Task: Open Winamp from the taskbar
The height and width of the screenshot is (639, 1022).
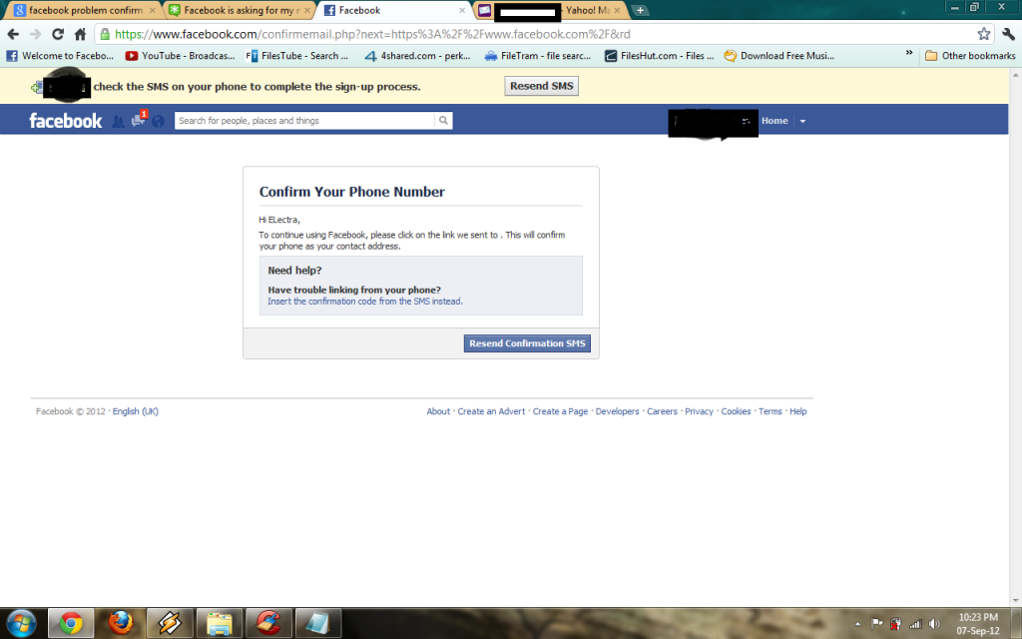Action: pyautogui.click(x=170, y=623)
